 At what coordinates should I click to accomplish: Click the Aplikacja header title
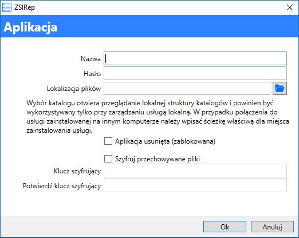coord(30,27)
